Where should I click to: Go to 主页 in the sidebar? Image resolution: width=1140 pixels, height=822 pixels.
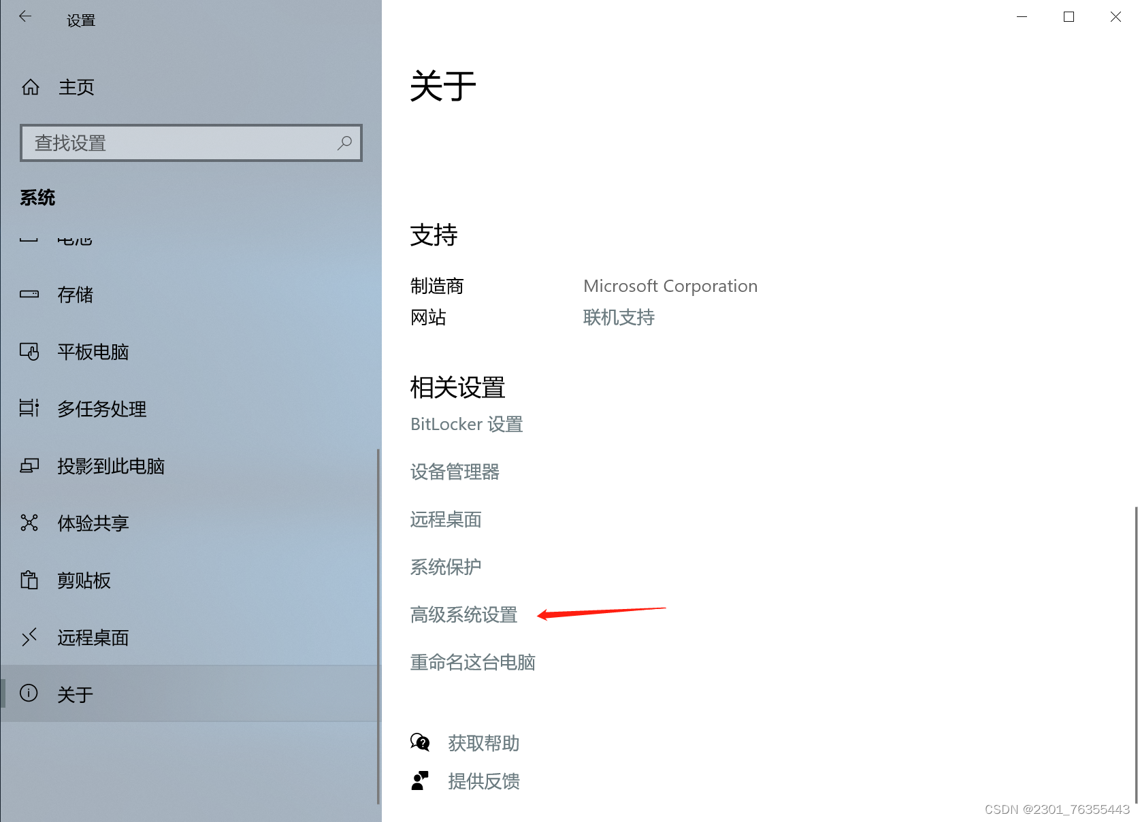pos(76,87)
